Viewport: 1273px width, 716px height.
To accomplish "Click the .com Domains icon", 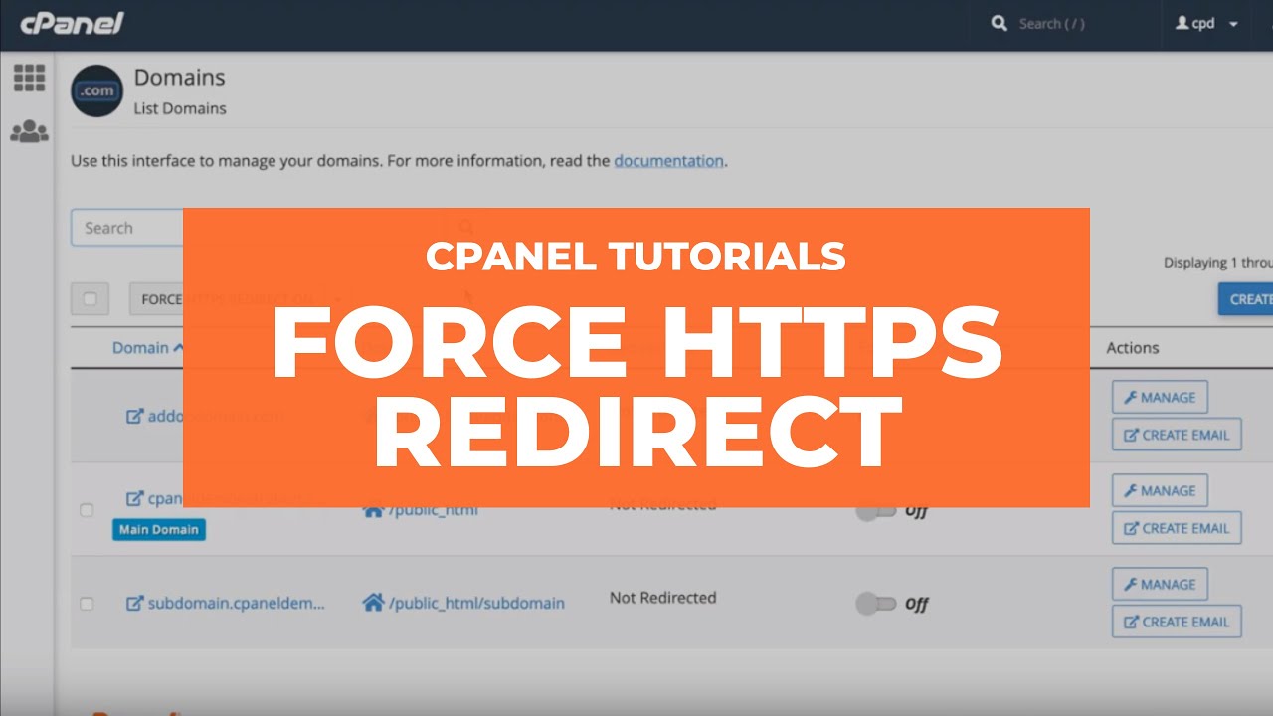I will (x=96, y=91).
